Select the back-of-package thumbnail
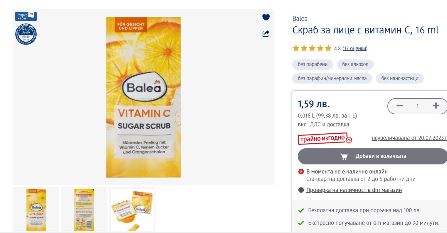447x233 pixels. 84,210
